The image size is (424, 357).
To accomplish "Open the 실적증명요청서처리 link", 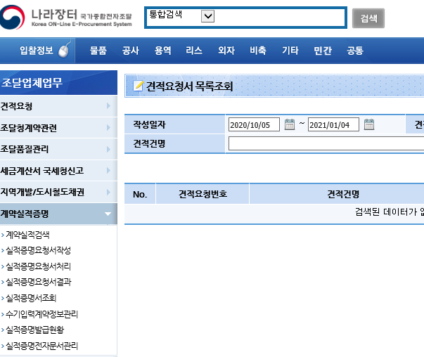I will point(39,266).
